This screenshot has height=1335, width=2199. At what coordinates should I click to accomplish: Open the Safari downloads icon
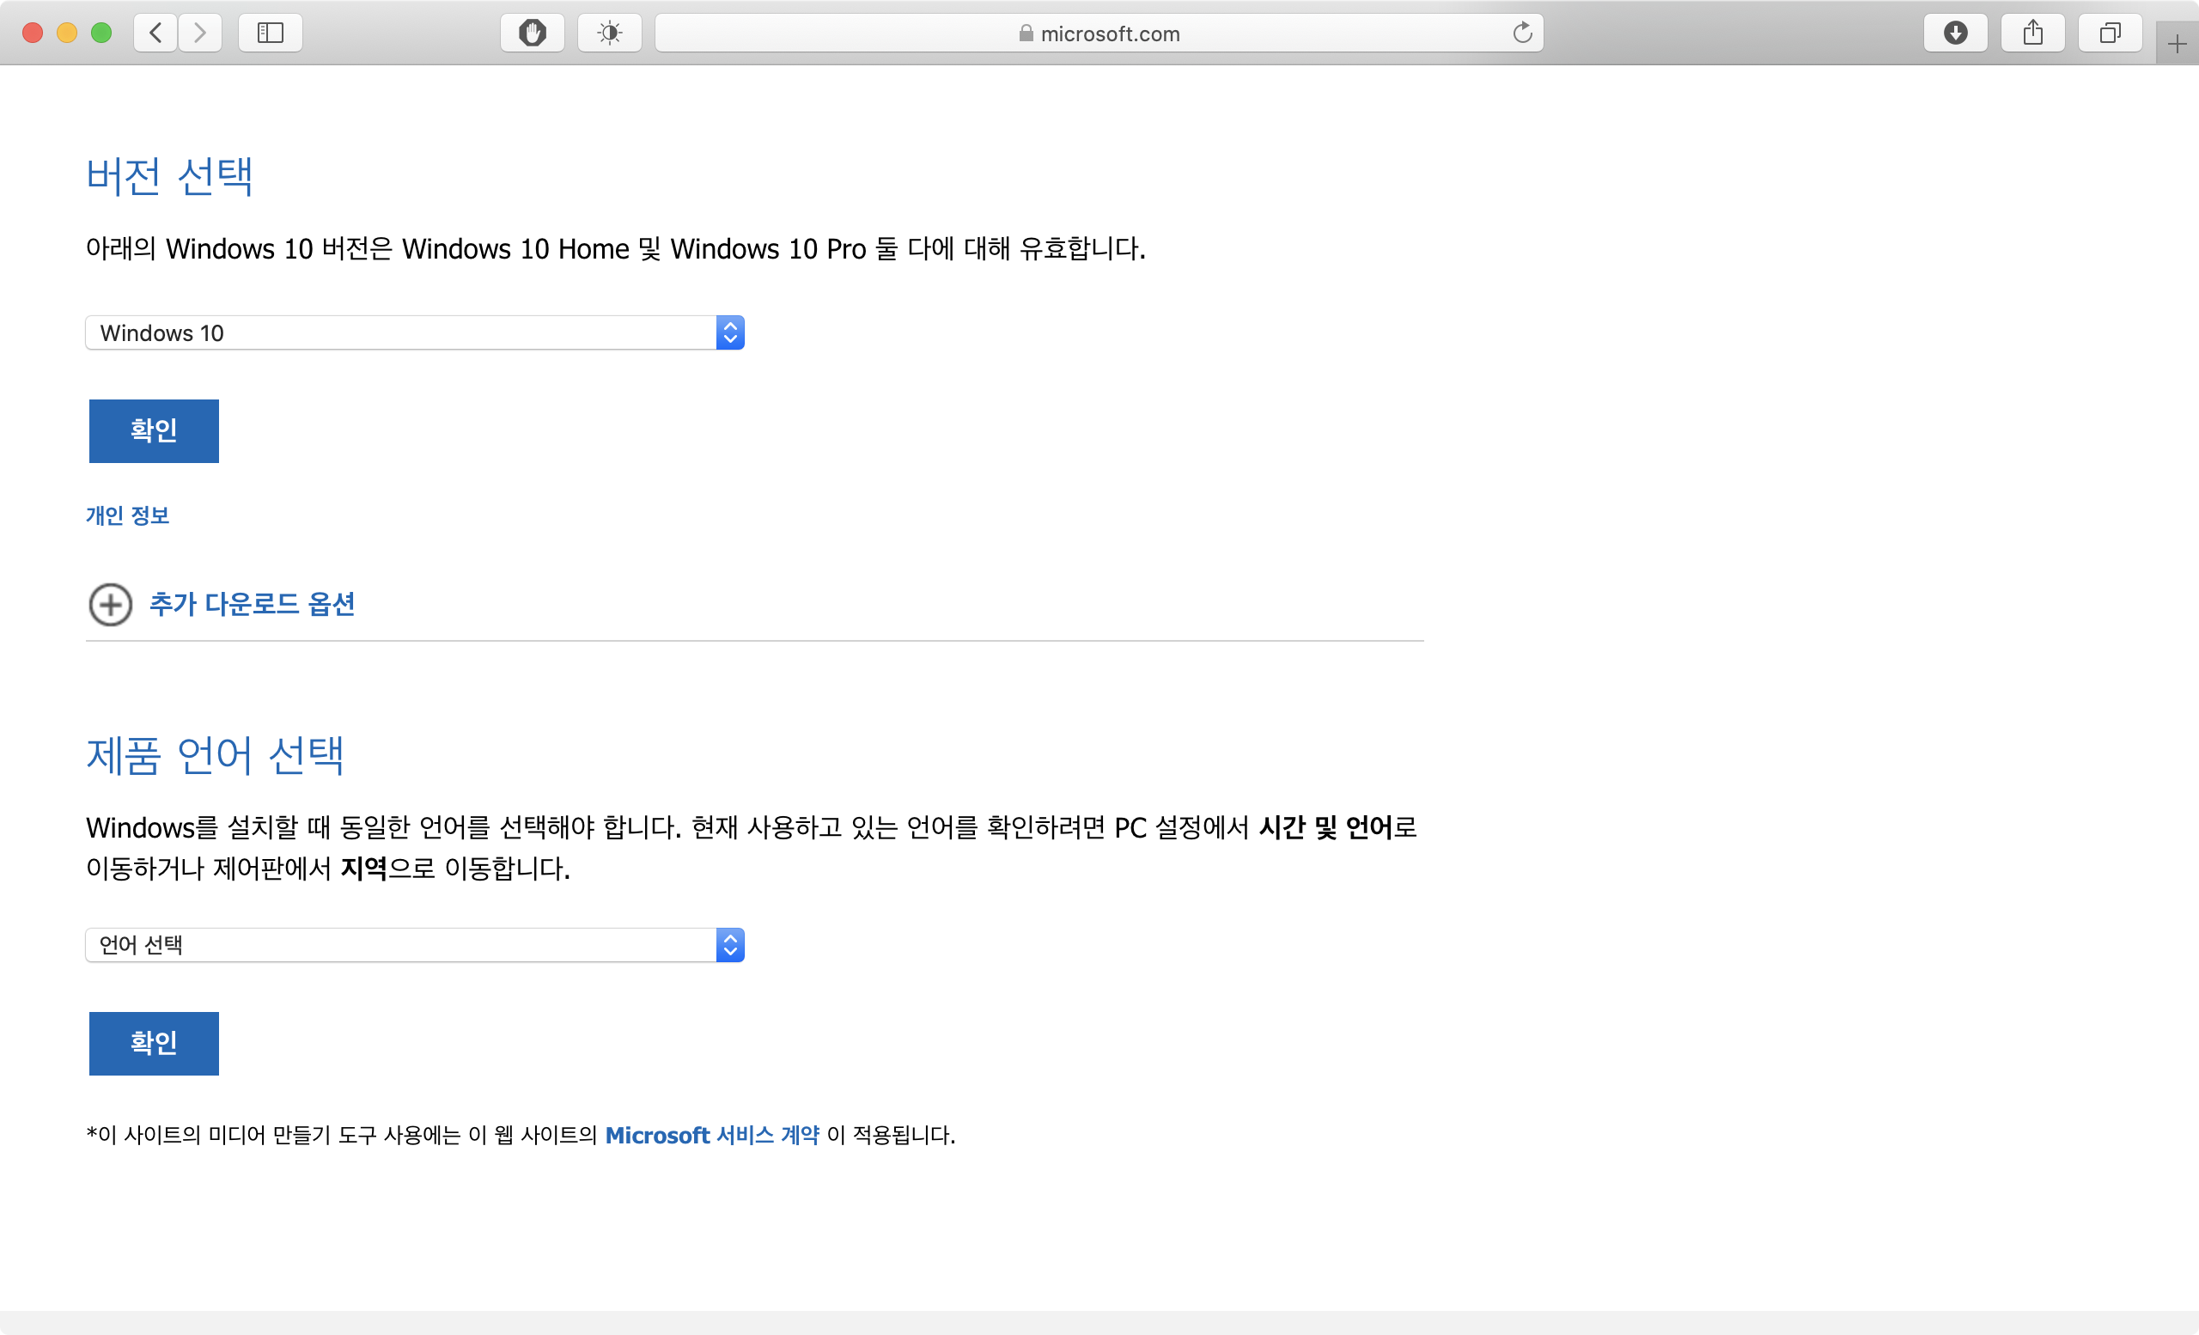[x=1955, y=33]
